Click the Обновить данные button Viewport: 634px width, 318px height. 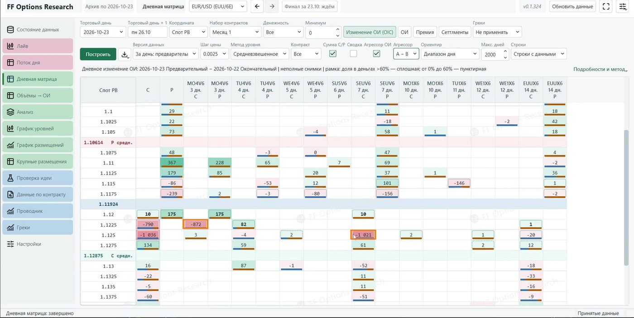point(572,6)
